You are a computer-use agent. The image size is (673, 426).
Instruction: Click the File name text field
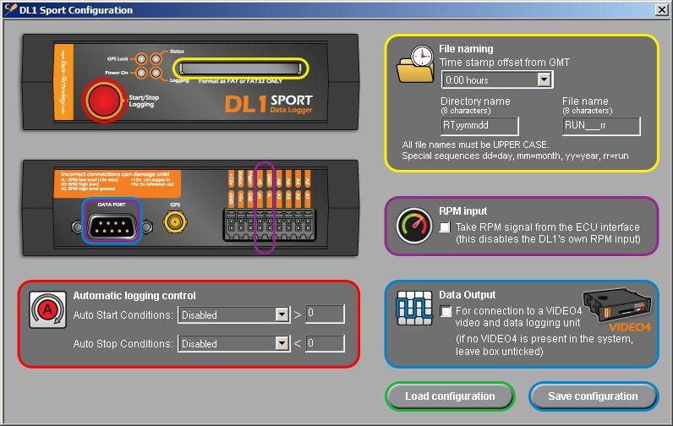[601, 126]
